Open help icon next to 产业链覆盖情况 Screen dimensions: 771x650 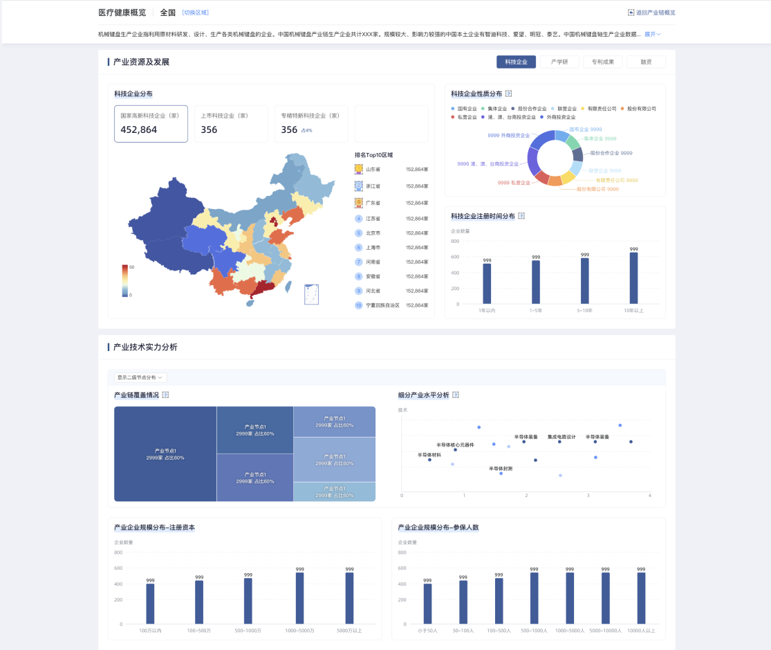click(165, 395)
